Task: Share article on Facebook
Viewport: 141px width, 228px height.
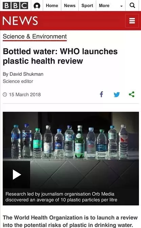Action: (x=102, y=94)
